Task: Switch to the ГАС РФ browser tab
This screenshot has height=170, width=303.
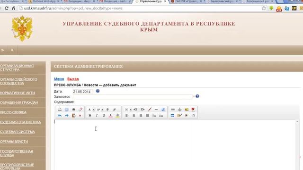Action: point(187,1)
